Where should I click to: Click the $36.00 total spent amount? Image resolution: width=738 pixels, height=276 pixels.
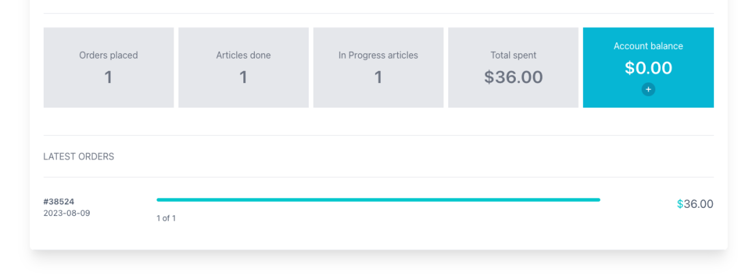click(513, 78)
